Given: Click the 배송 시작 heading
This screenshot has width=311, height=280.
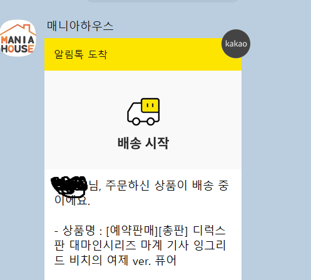Looking at the screenshot, I should pos(143,143).
